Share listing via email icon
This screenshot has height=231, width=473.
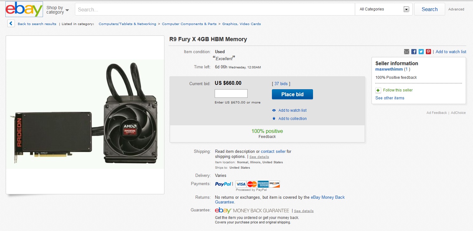(407, 52)
